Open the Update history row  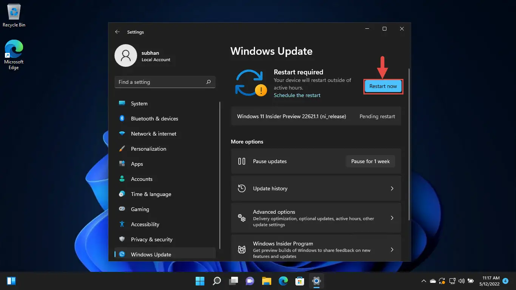tap(316, 188)
